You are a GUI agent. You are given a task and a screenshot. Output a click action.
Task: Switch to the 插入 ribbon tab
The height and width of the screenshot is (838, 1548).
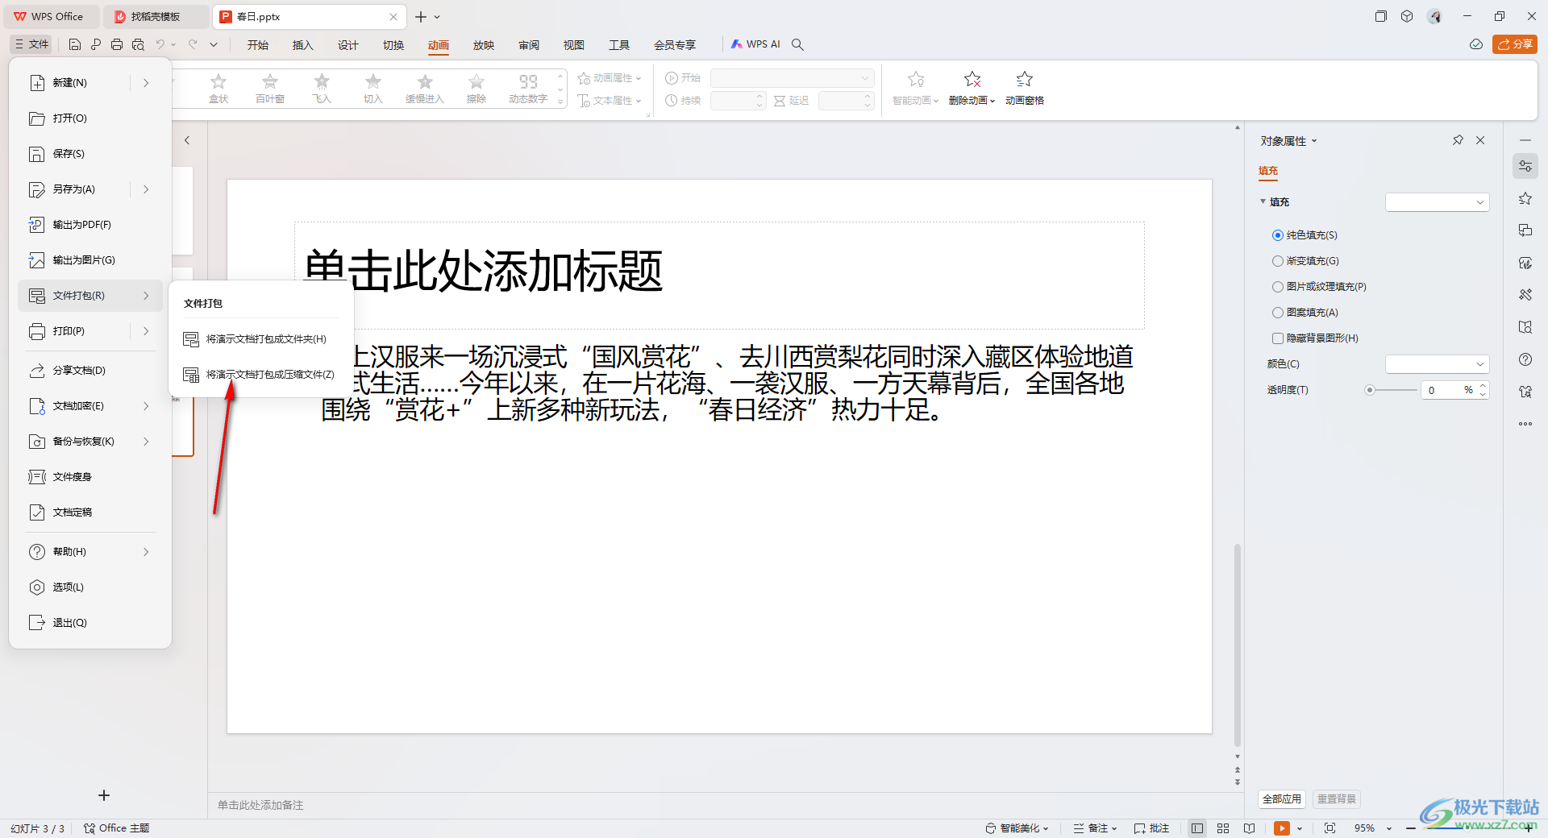click(x=302, y=45)
